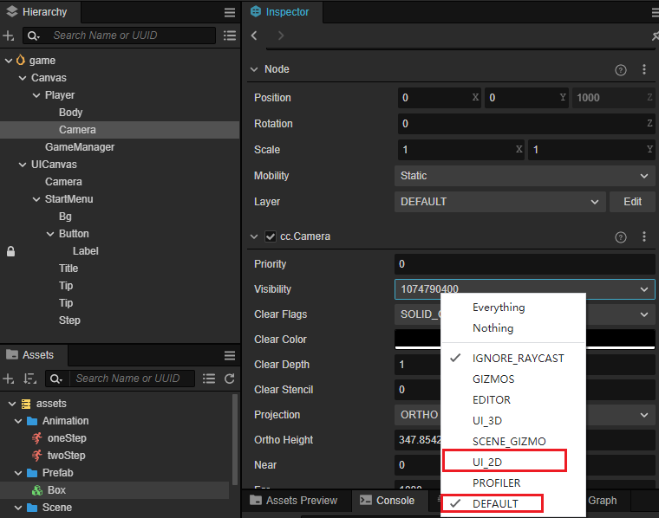Open the Mobility dropdown set to Static
The width and height of the screenshot is (659, 518).
tap(525, 176)
